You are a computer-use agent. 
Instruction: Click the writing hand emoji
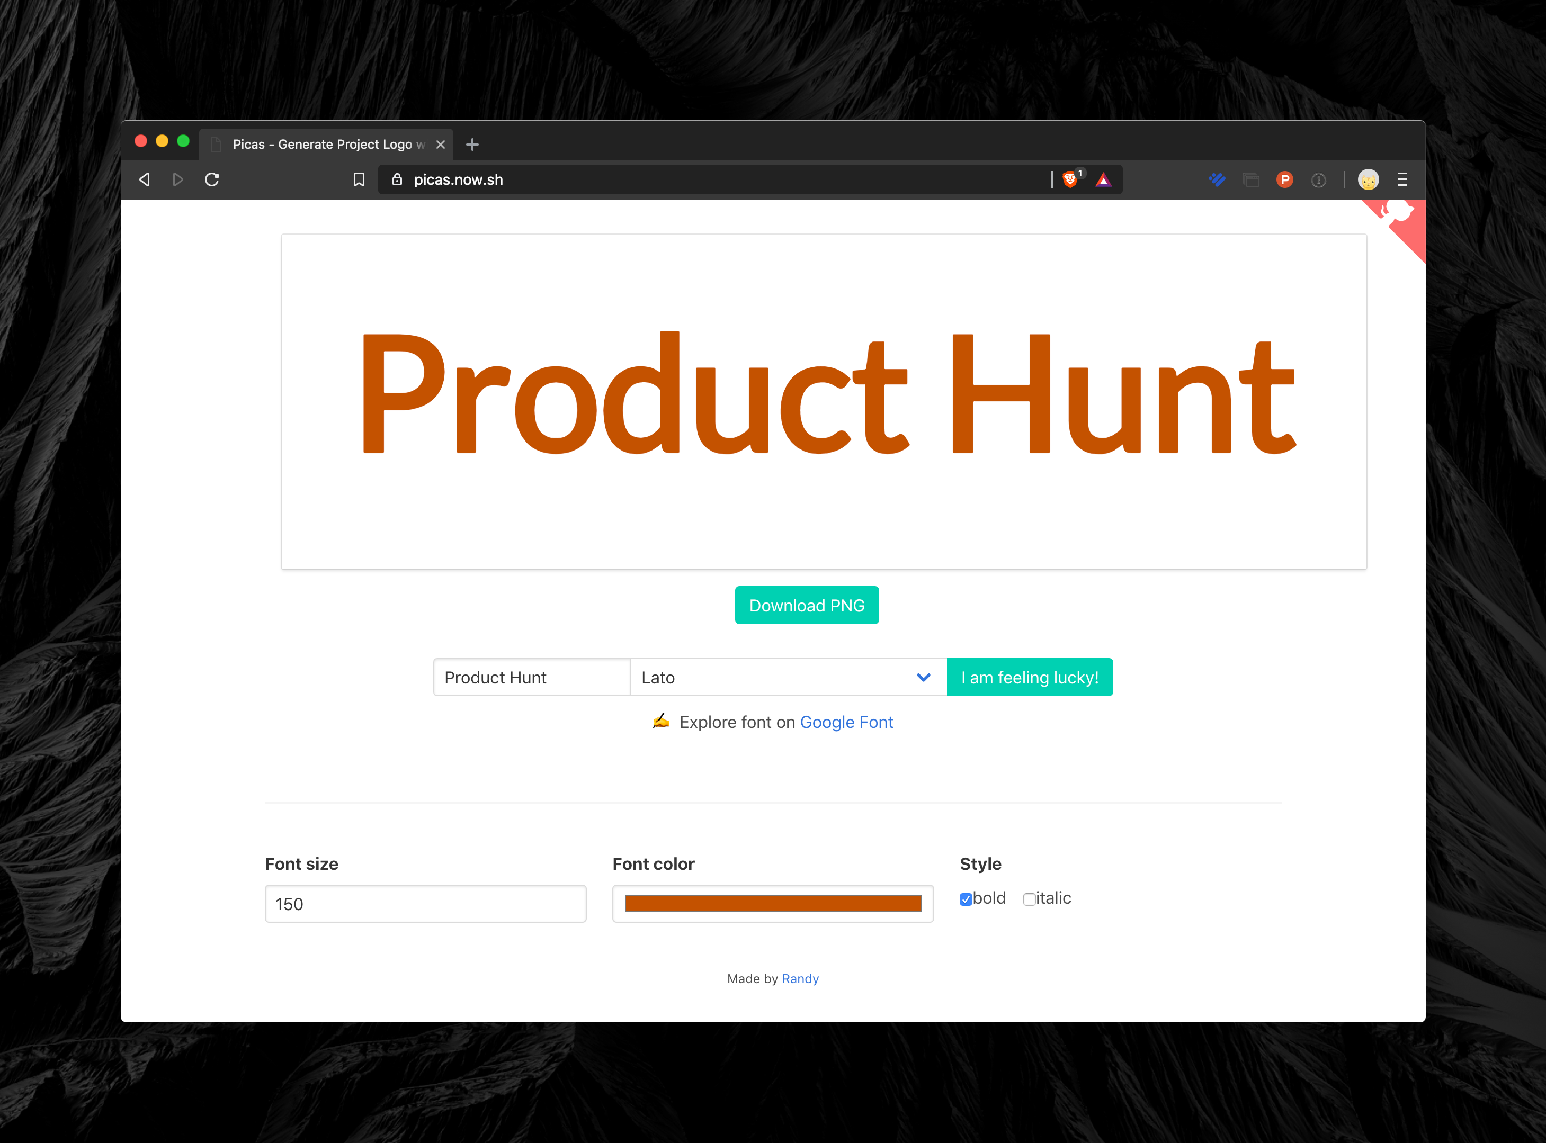click(x=661, y=722)
